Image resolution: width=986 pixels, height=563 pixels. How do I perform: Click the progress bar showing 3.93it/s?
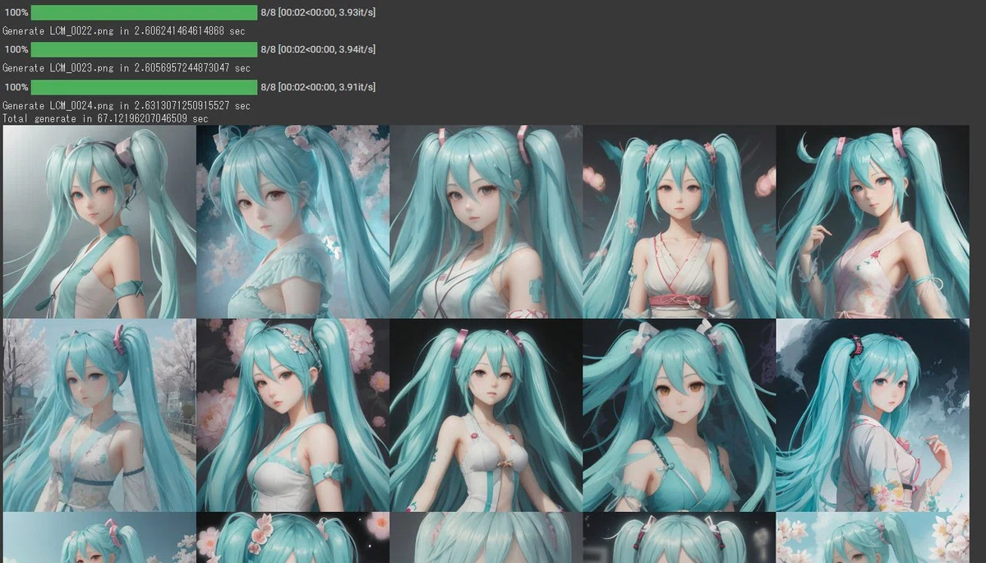(x=144, y=12)
